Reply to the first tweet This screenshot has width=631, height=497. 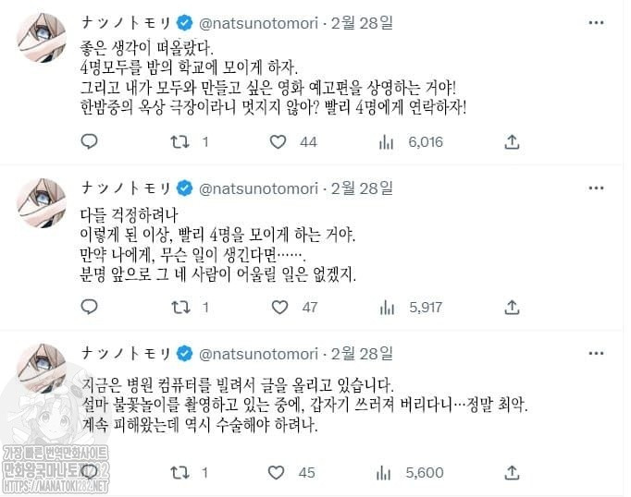[x=90, y=141]
